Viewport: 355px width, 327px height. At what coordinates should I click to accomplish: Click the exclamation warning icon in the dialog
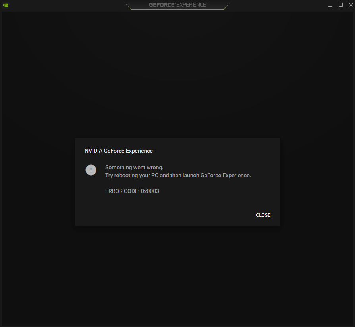(91, 170)
